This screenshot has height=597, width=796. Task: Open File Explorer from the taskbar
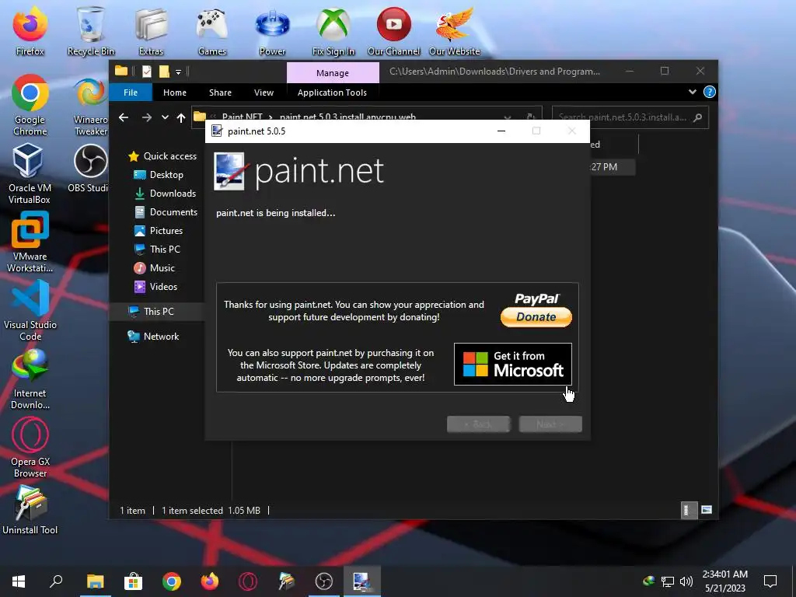[95, 581]
